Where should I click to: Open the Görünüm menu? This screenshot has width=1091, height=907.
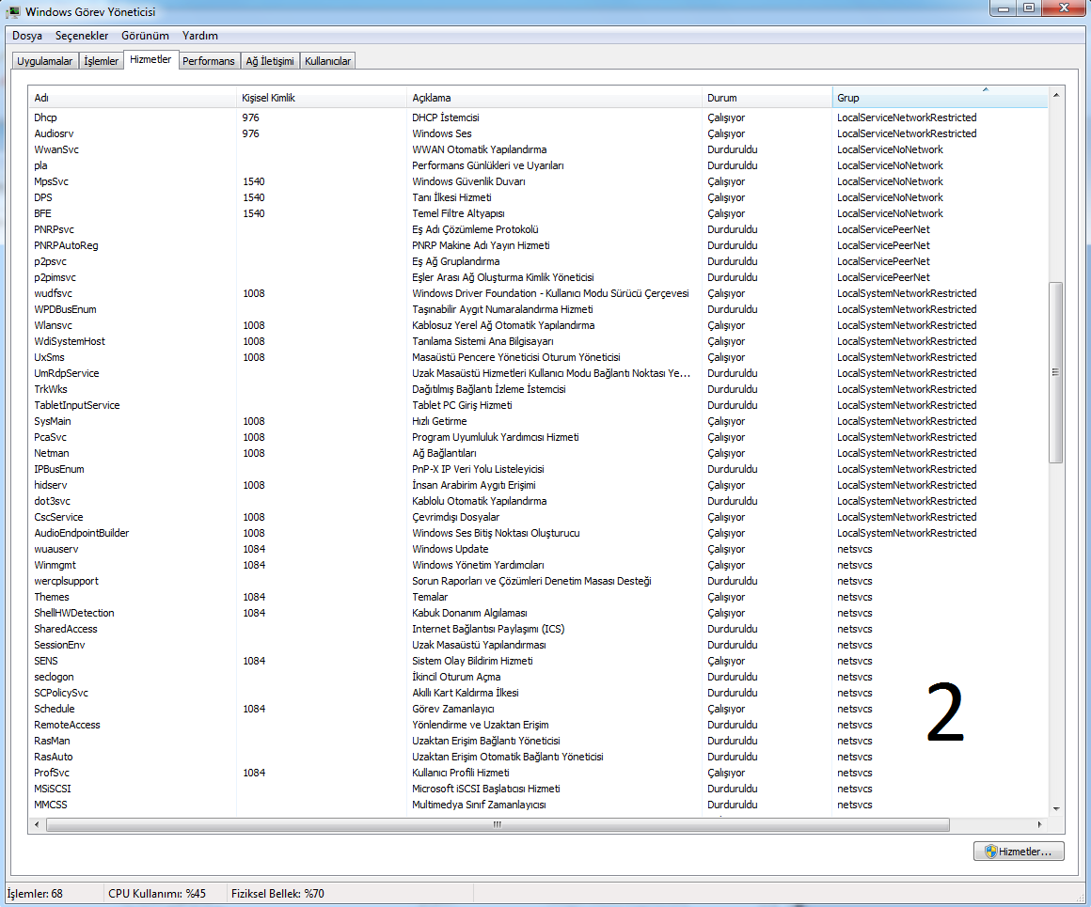coord(145,36)
